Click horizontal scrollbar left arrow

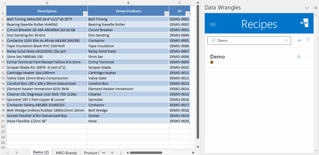pos(127,153)
